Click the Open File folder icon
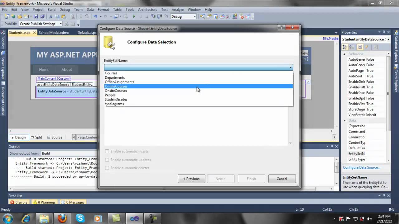Screen dimensions: 399x224 20,16
